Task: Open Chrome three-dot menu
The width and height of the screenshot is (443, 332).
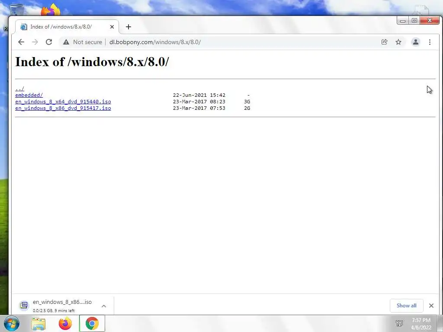Action: coord(430,42)
